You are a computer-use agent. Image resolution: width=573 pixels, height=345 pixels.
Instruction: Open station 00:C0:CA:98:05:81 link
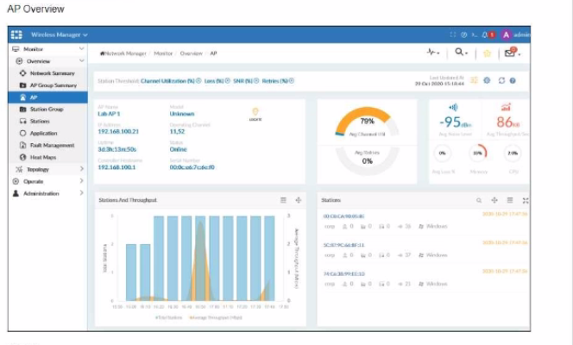[343, 216]
